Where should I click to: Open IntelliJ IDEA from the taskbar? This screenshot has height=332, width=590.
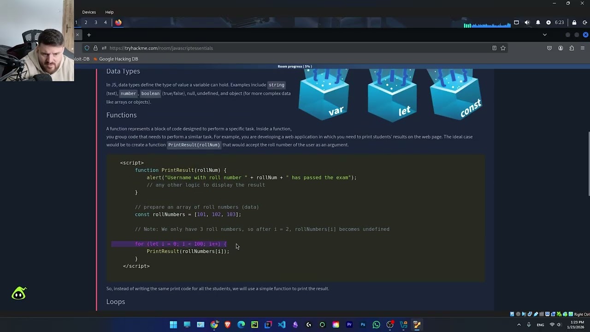tap(268, 325)
